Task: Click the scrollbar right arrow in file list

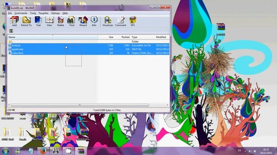Action: point(167,105)
